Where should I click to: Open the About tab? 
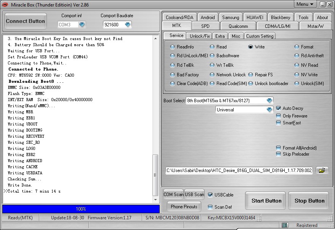click(322, 17)
